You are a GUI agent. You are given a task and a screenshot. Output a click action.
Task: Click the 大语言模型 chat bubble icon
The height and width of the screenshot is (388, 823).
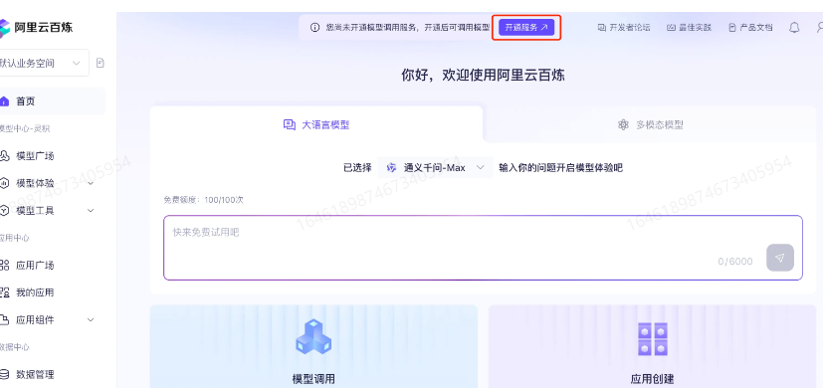(x=290, y=125)
